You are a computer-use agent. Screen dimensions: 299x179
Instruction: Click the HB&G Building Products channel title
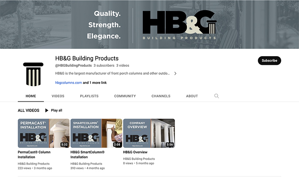87,58
